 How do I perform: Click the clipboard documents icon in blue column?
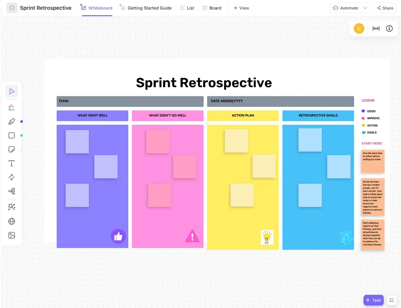click(346, 238)
